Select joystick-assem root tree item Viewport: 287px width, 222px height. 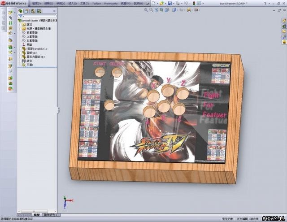37,21
